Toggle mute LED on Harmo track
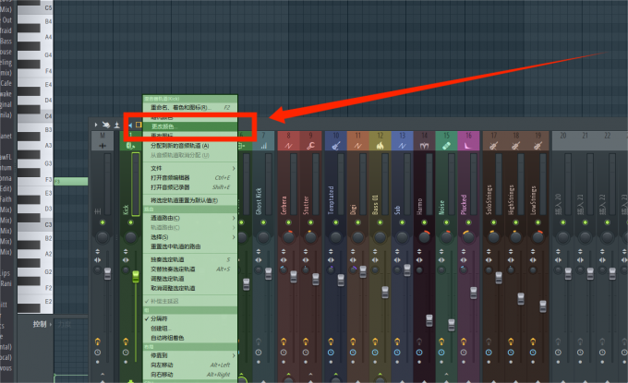The image size is (628, 383). point(424,222)
